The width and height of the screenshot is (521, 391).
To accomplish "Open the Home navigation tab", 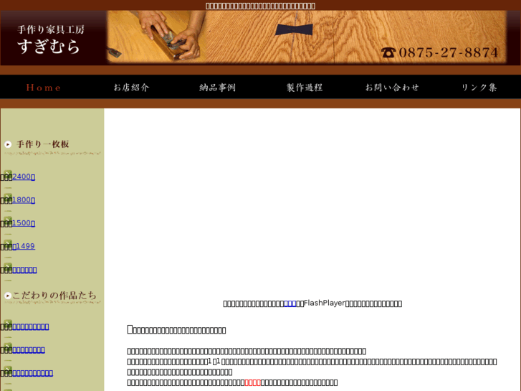I will [44, 88].
